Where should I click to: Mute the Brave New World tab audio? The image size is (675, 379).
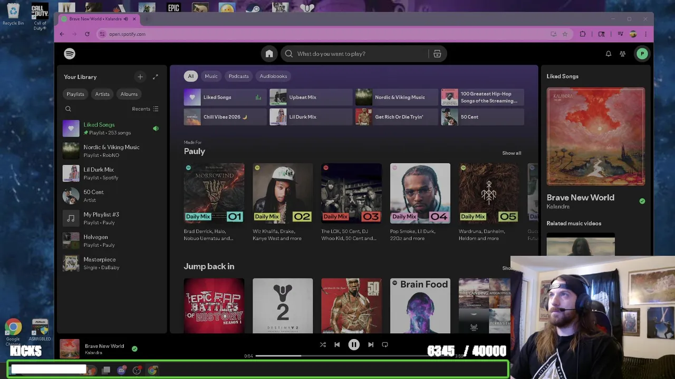[126, 19]
